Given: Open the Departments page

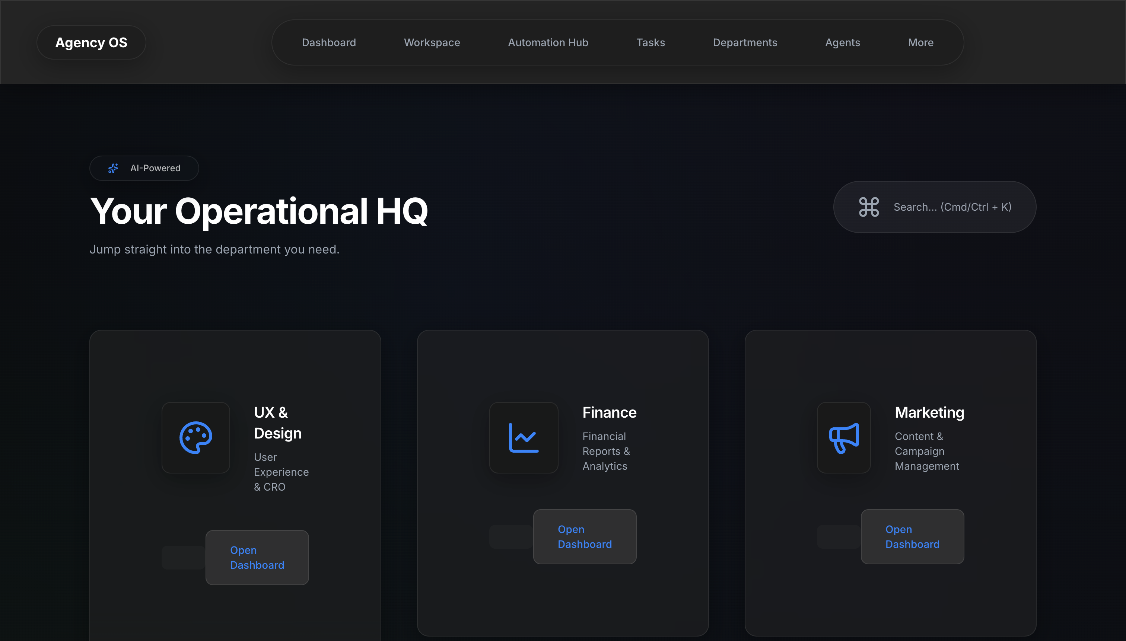Looking at the screenshot, I should [x=745, y=42].
